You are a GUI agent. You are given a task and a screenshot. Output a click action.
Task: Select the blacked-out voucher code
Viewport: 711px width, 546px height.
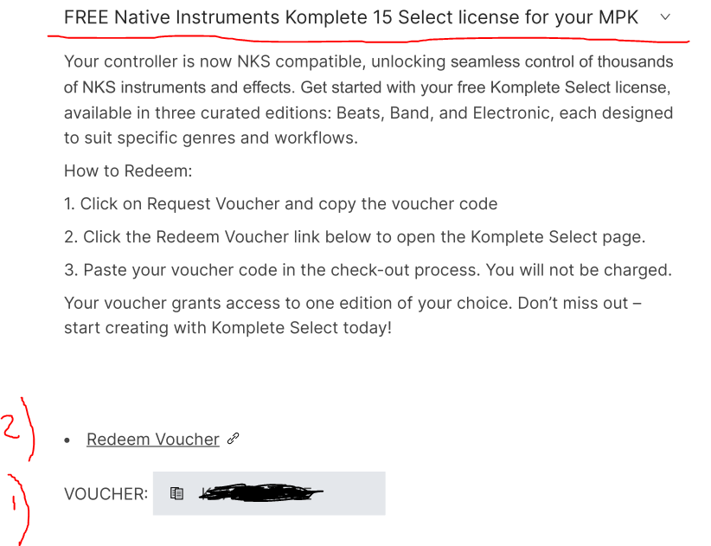(x=259, y=494)
